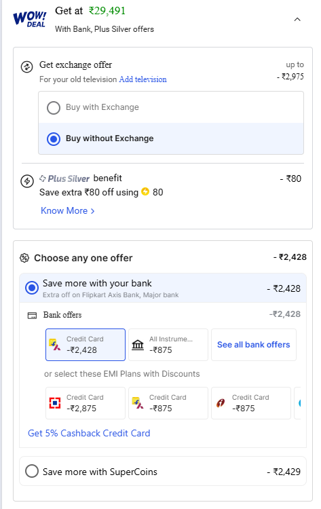Viewport: 321px width, 509px height.
Task: Click the Add television link
Action: tap(143, 79)
